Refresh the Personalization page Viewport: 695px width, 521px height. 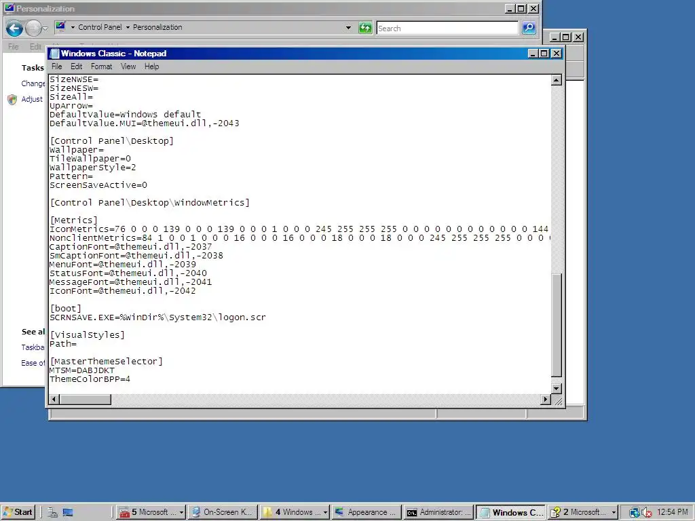pos(365,28)
